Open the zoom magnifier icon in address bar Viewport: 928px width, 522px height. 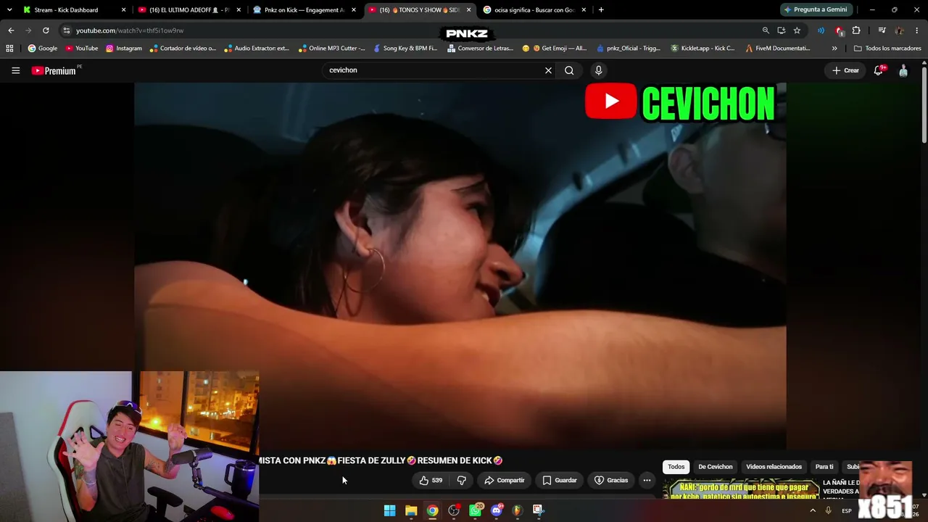coord(766,30)
